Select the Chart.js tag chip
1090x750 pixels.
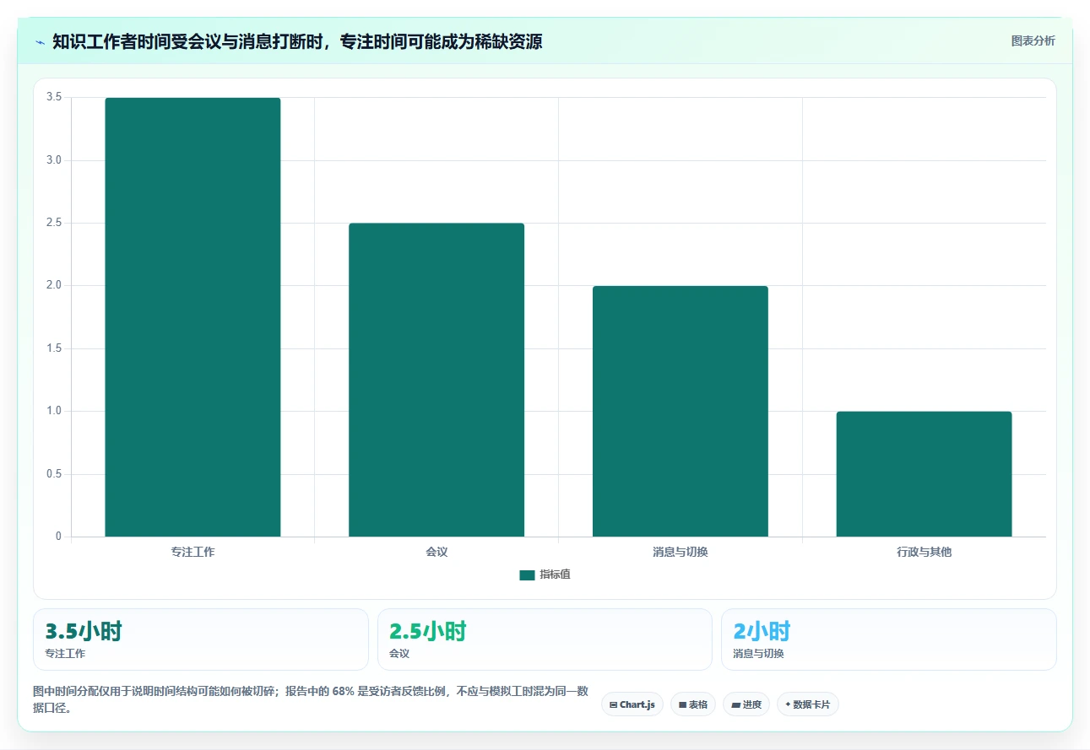(632, 704)
